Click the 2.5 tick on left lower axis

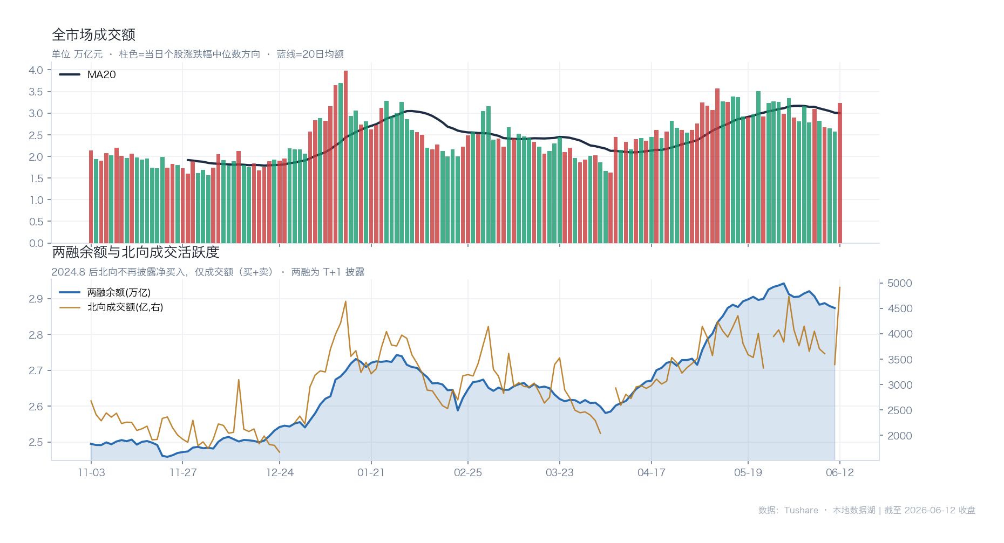(36, 442)
